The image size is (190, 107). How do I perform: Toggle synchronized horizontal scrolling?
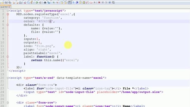tap(65, 2)
